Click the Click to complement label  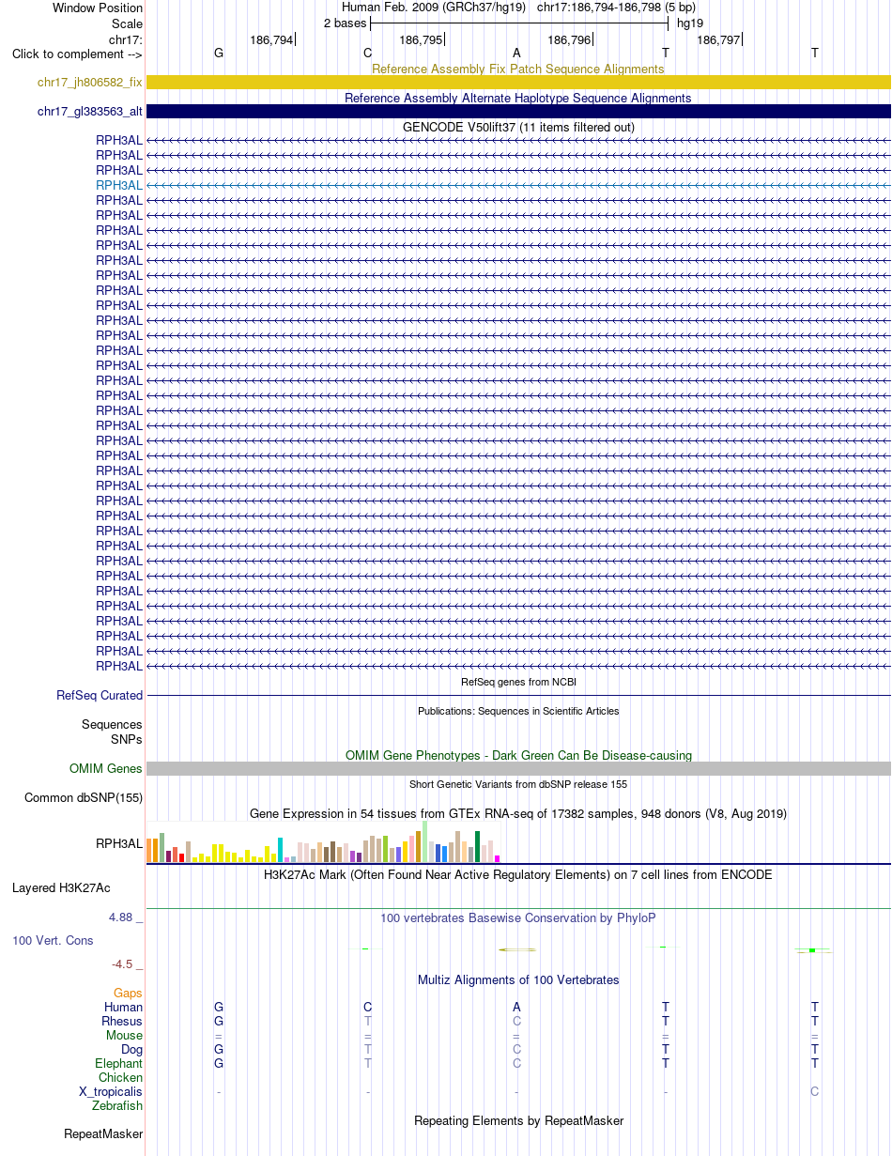point(77,54)
